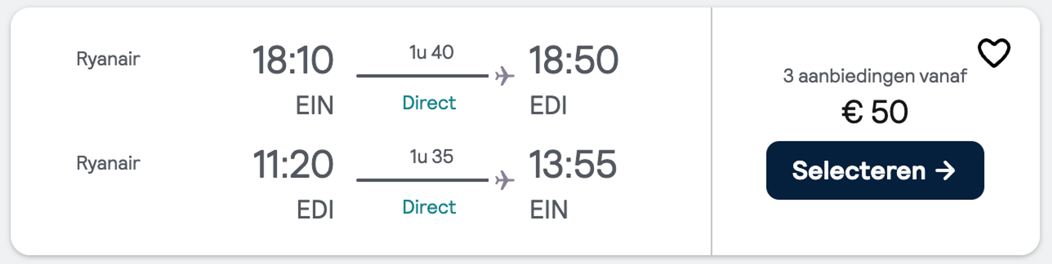Click the 18:10 departure time
Viewport: 1052px width, 264px height.
coord(293,60)
